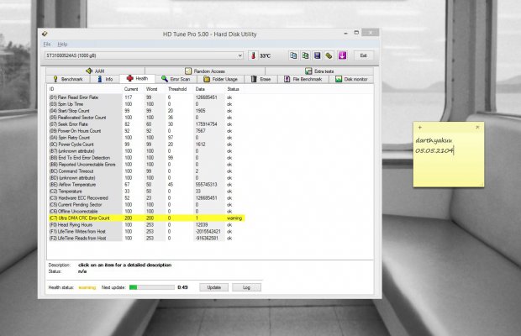
Task: Select the Reallocated Sector Count row
Action: 146,118
